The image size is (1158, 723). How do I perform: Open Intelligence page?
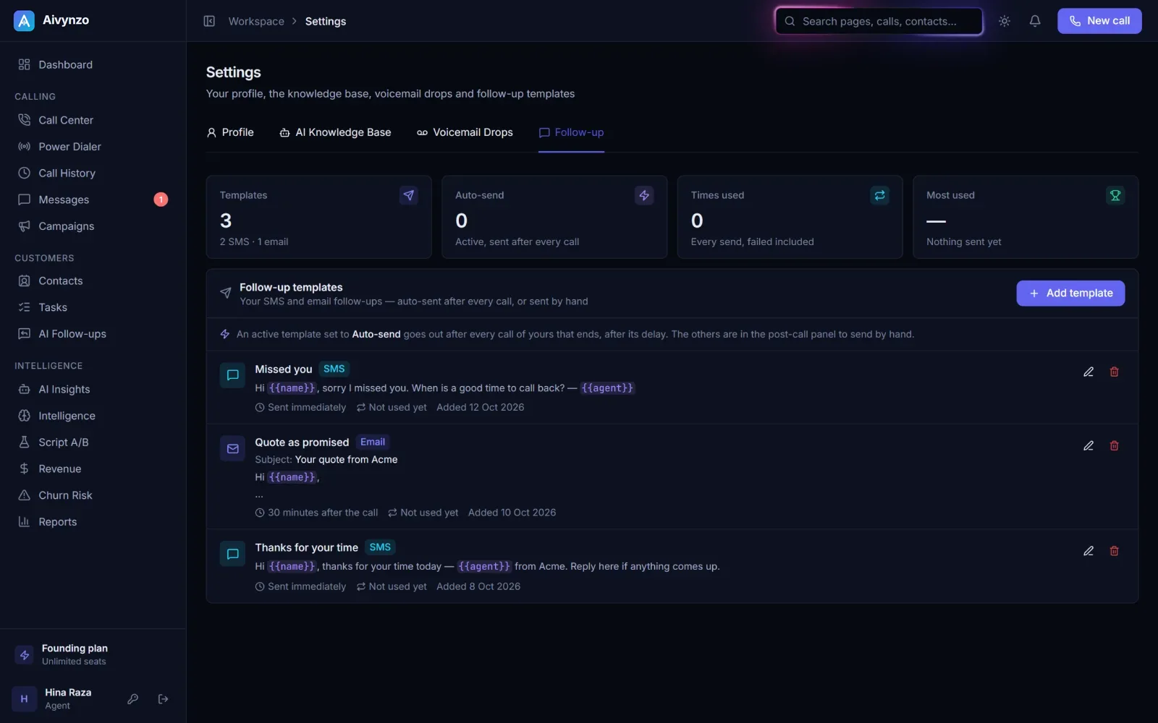pyautogui.click(x=93, y=416)
